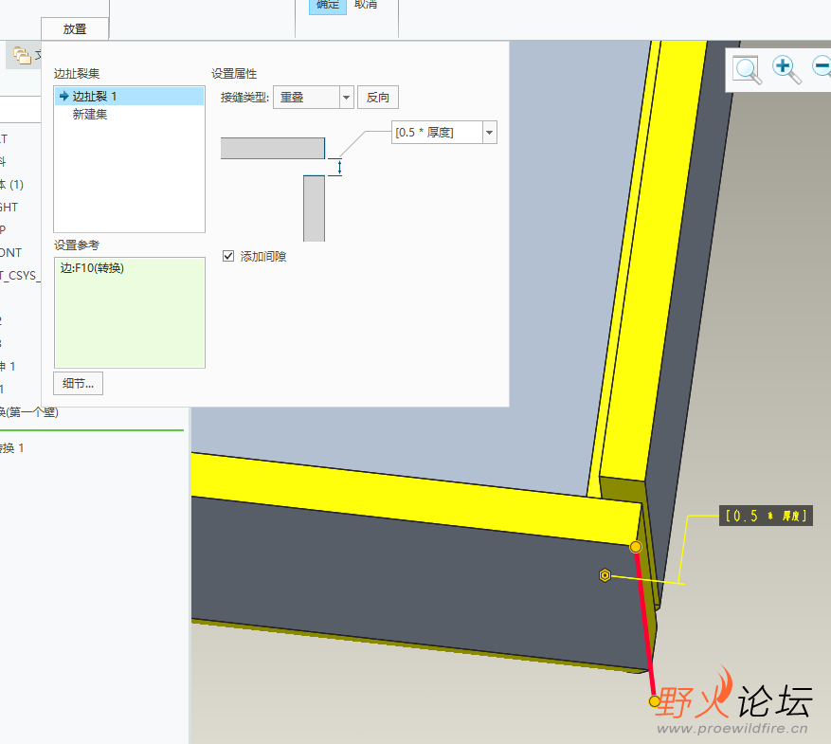Switch to the 放置 tab

(x=74, y=28)
